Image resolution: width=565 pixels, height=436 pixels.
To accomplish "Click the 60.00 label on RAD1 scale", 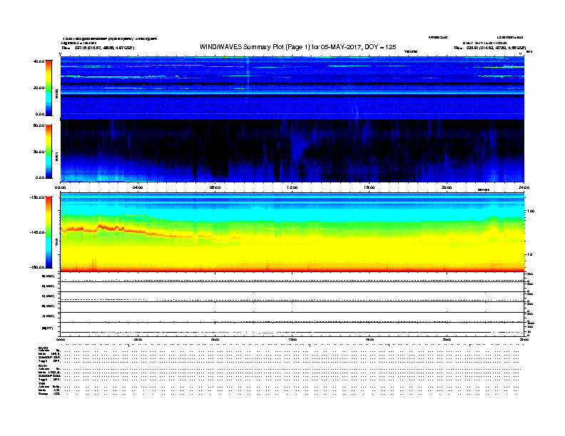I will [39, 125].
